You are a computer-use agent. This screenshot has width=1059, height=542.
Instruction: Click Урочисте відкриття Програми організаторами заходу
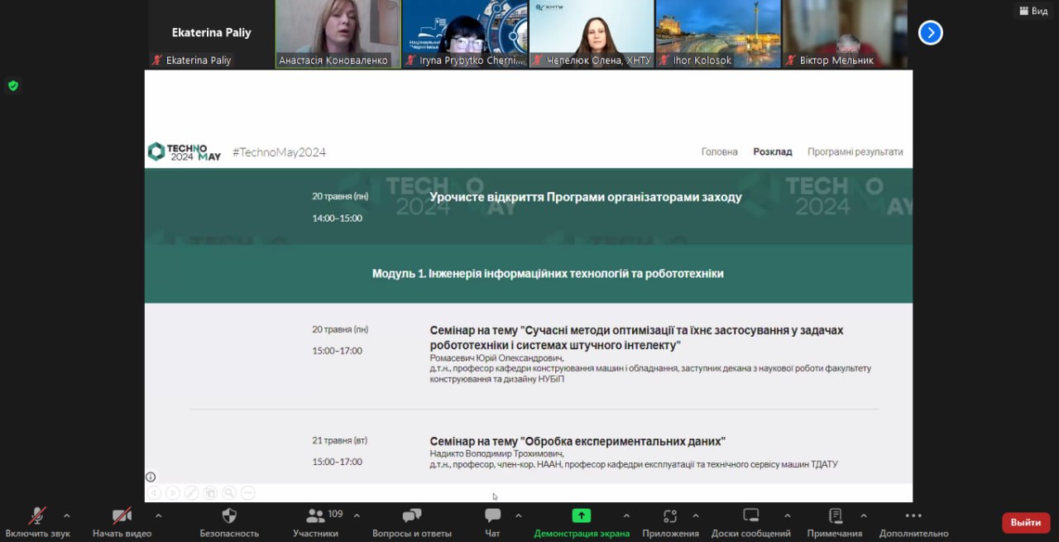586,197
